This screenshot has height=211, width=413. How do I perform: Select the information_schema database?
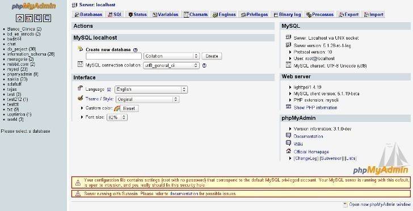click(x=31, y=54)
